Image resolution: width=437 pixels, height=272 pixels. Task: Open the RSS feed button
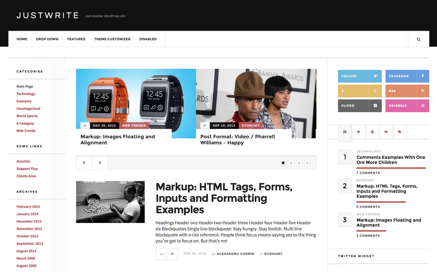click(x=407, y=91)
